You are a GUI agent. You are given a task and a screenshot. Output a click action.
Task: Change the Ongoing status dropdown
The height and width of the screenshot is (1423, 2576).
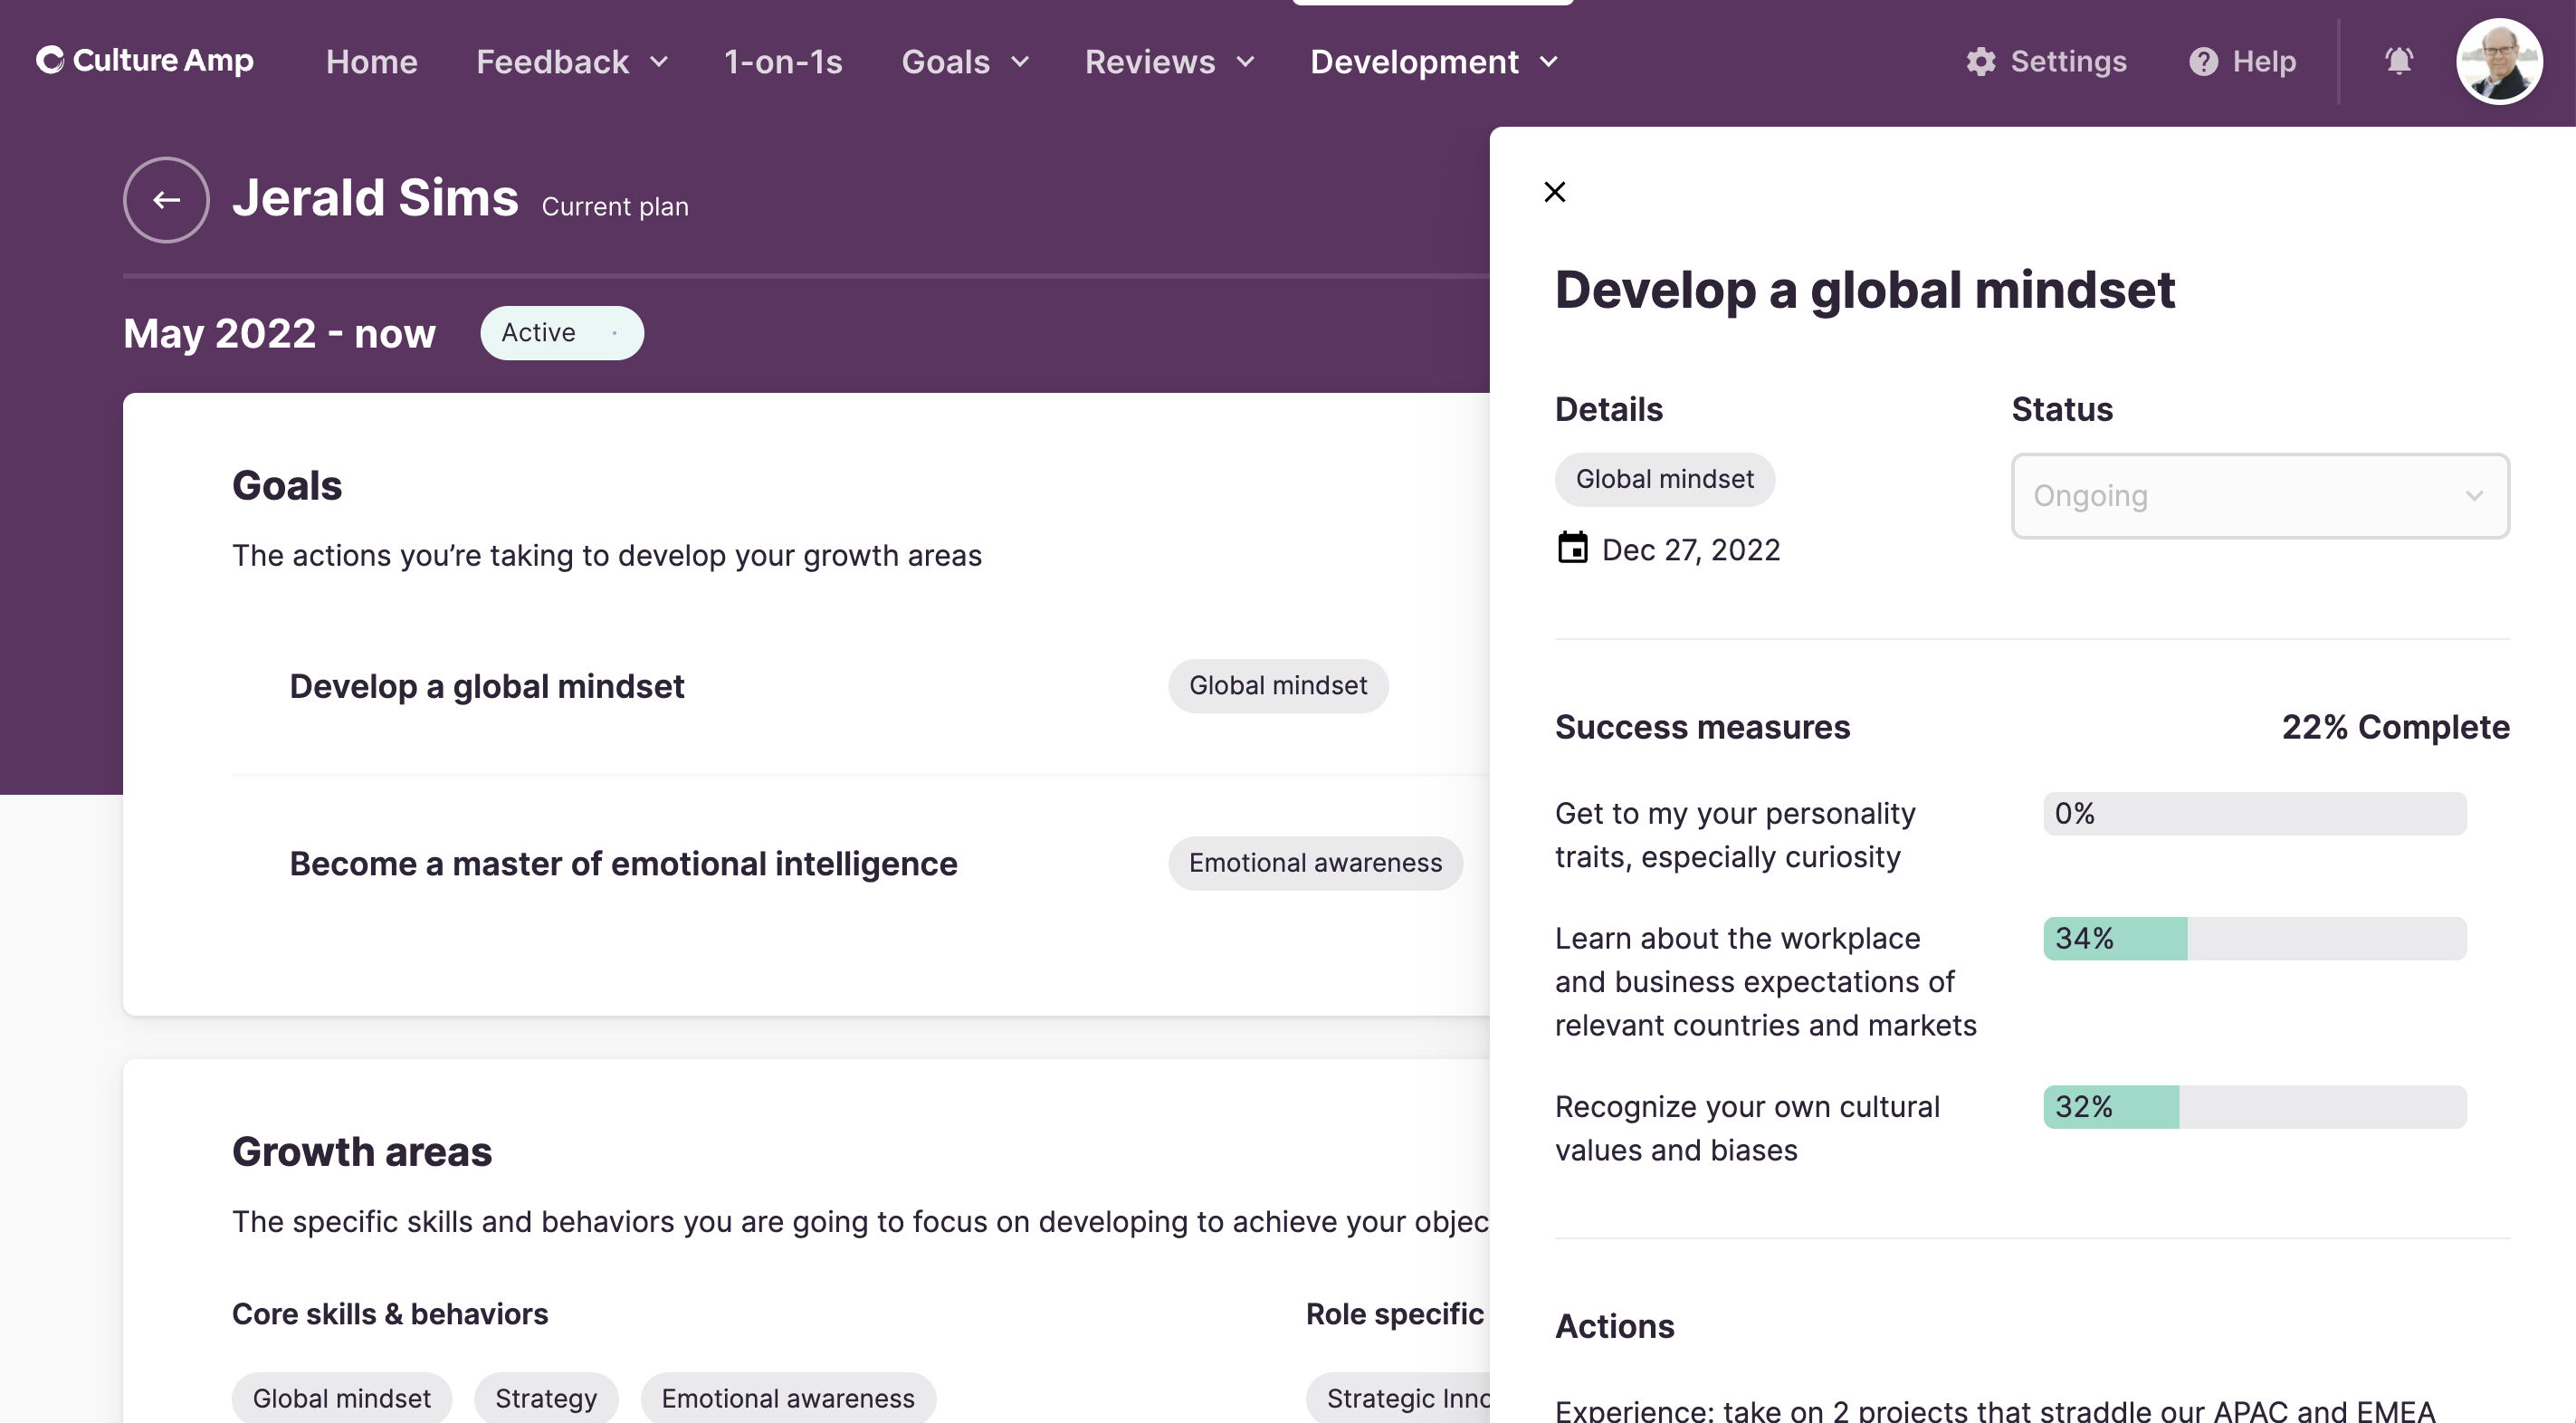[2261, 494]
